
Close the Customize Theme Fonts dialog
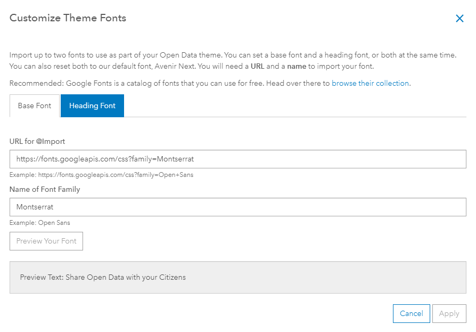point(459,19)
